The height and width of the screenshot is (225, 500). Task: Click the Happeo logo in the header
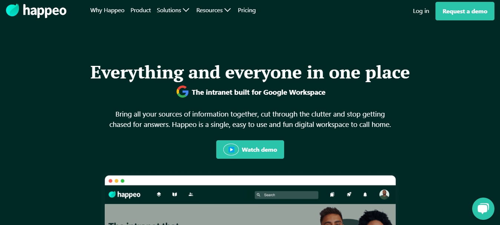[x=36, y=10]
